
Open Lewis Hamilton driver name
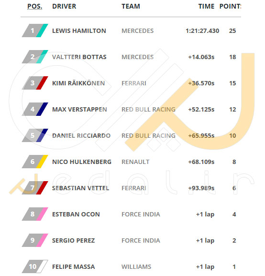[x=79, y=31]
